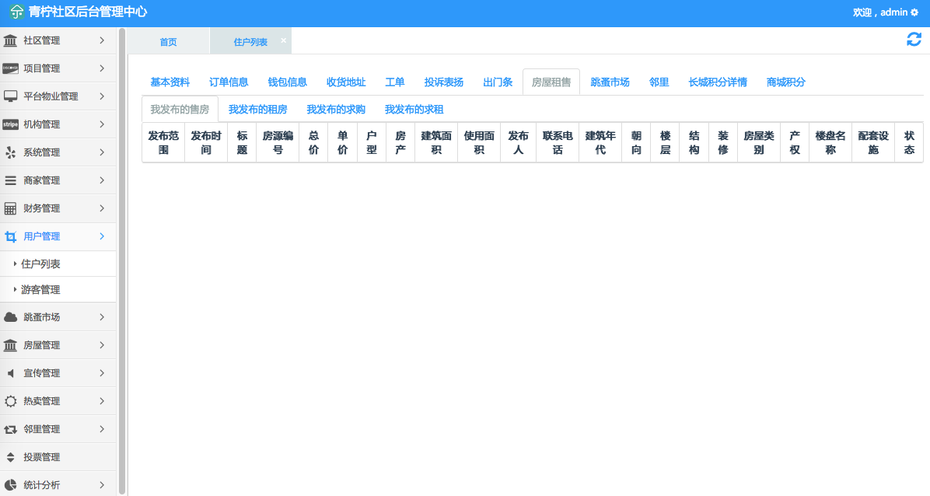Open the 订单信息 tab
Image resolution: width=930 pixels, height=496 pixels.
tap(229, 82)
